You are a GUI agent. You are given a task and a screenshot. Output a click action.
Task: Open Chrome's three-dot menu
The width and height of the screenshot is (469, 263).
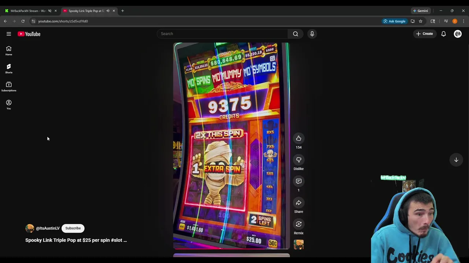pos(464,21)
